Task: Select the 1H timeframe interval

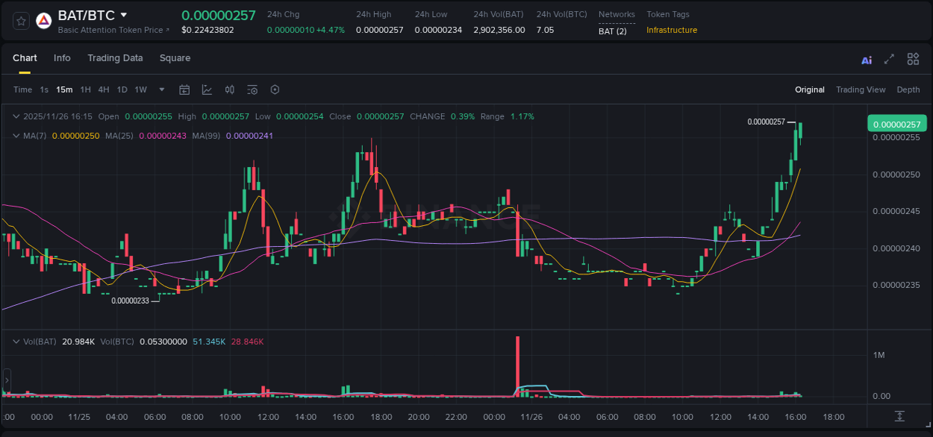Action: pos(85,89)
